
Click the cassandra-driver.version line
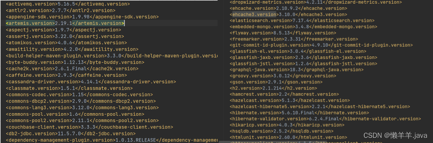[91, 82]
